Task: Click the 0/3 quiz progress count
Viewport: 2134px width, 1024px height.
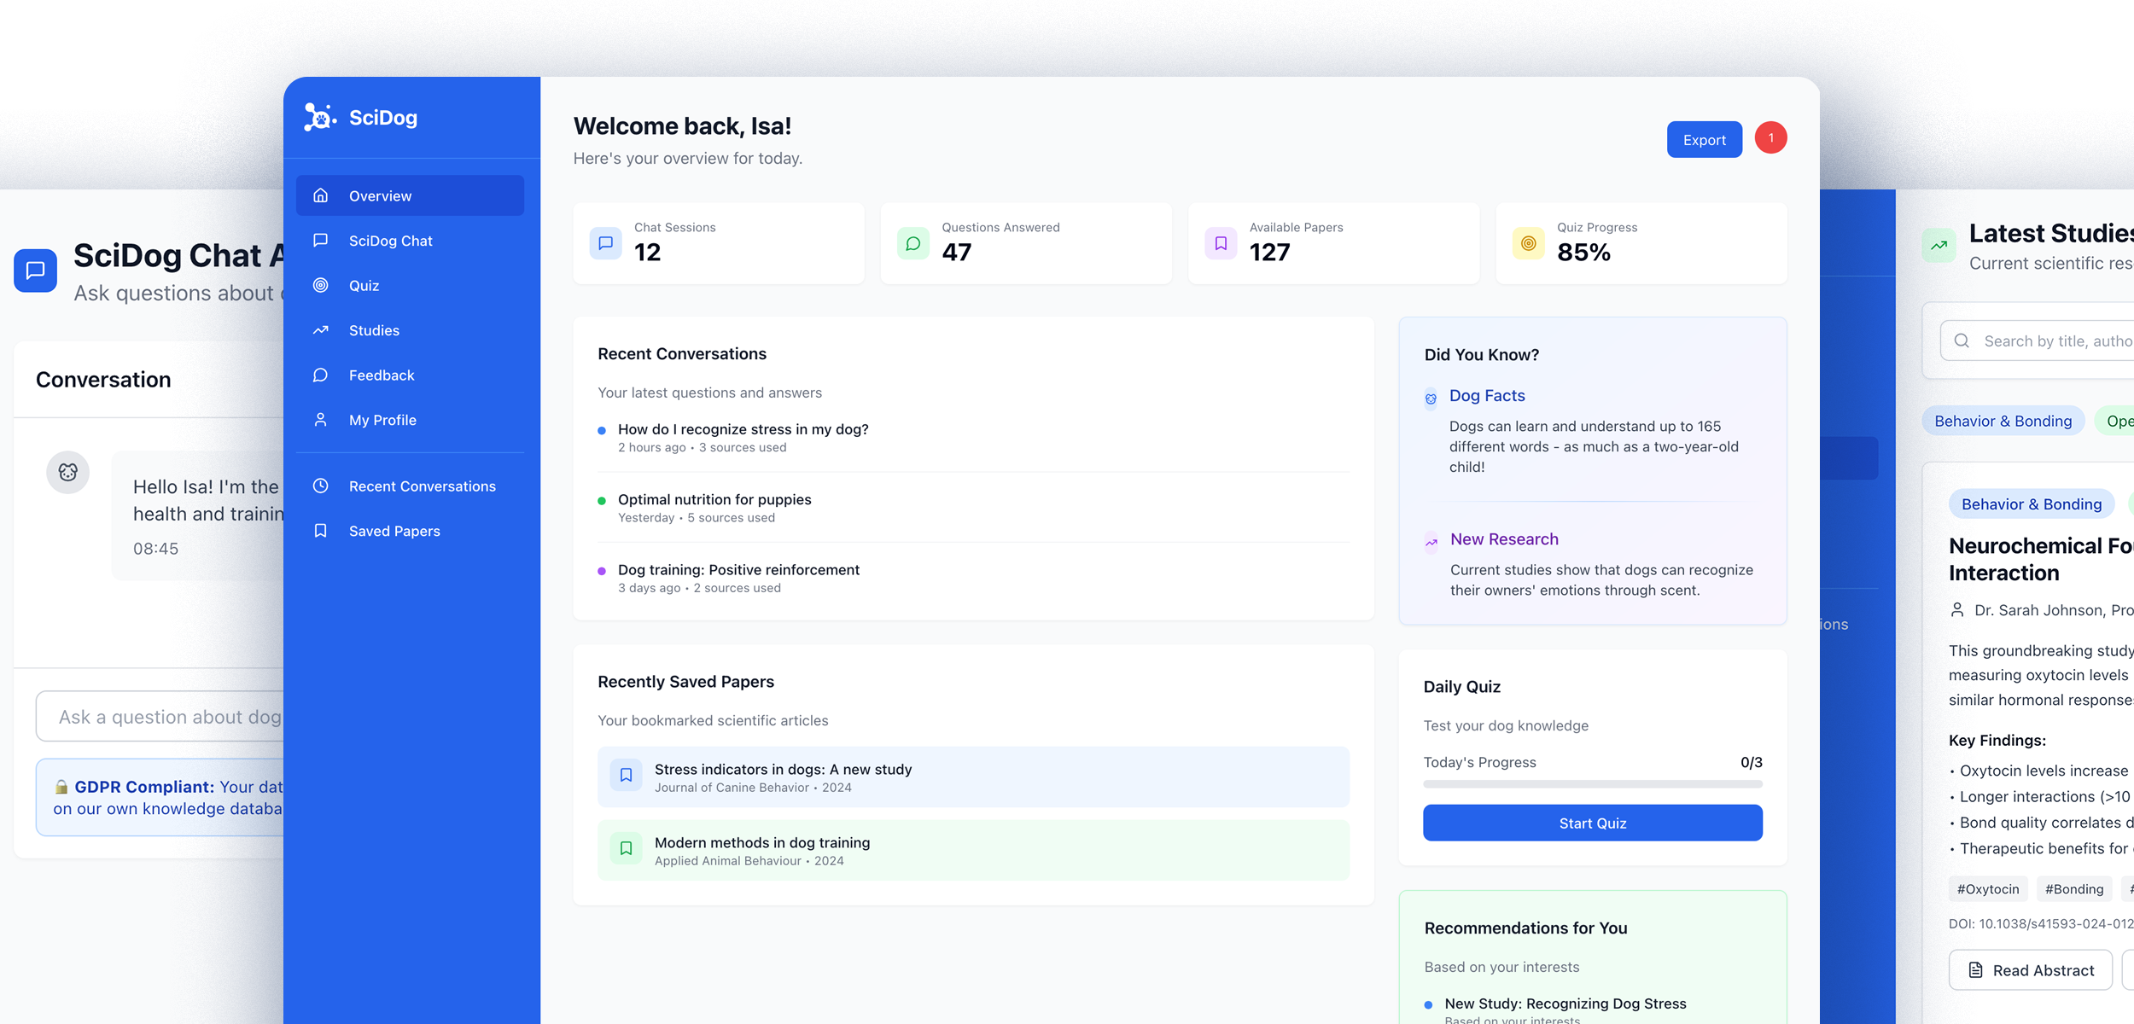Action: [x=1752, y=762]
